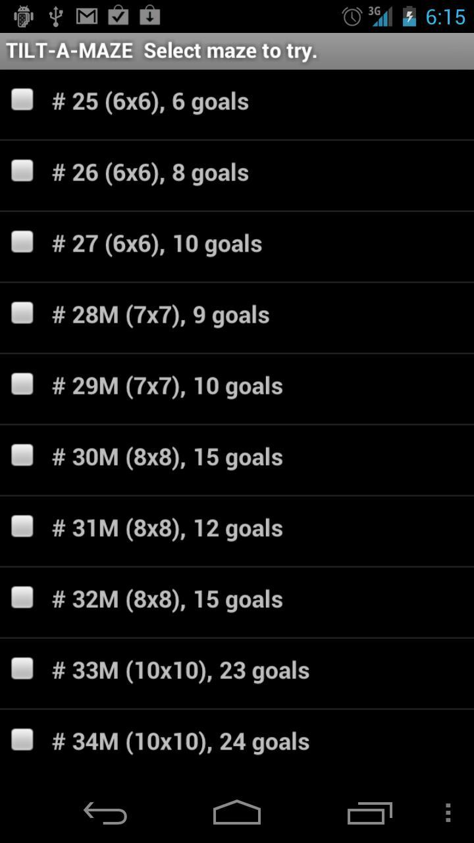This screenshot has height=843, width=474.
Task: Tap the Android debug notification icon
Action: pos(23,16)
